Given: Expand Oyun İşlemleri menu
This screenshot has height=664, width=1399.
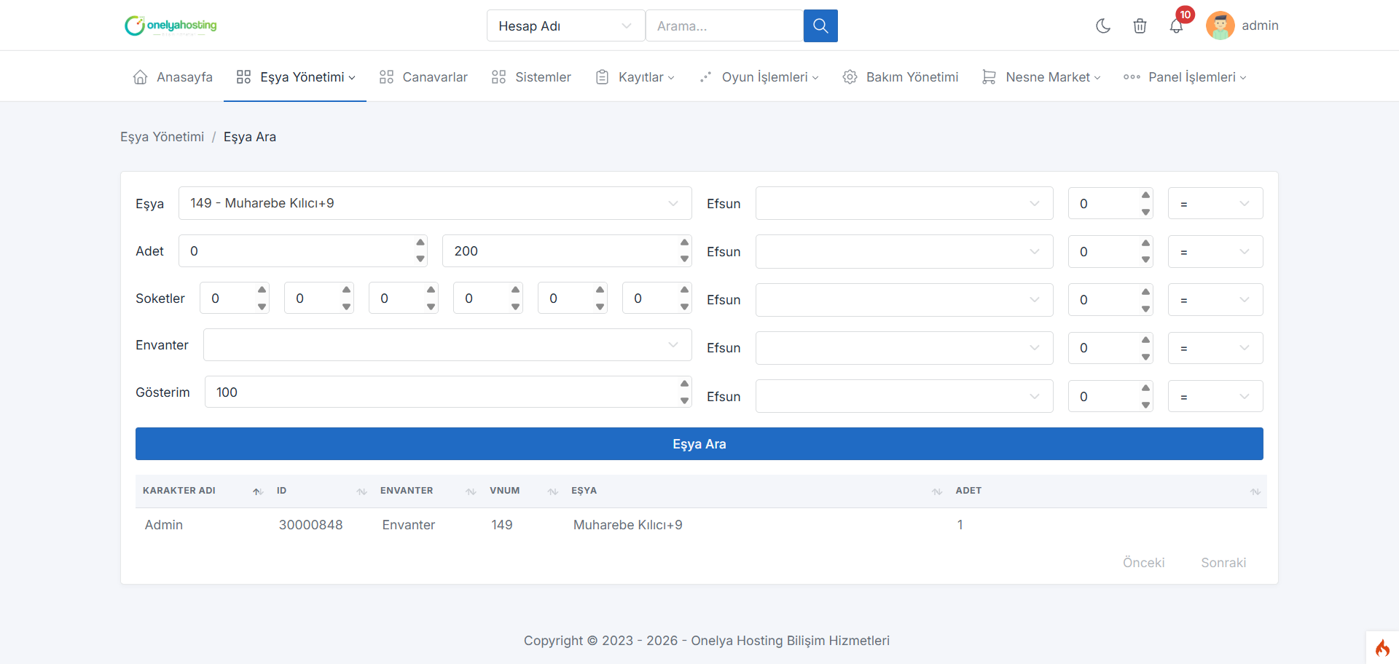Looking at the screenshot, I should point(759,77).
